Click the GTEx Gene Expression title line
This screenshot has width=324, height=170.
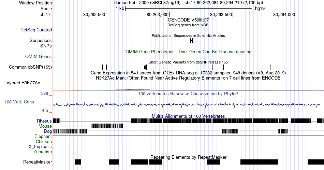tap(188, 73)
